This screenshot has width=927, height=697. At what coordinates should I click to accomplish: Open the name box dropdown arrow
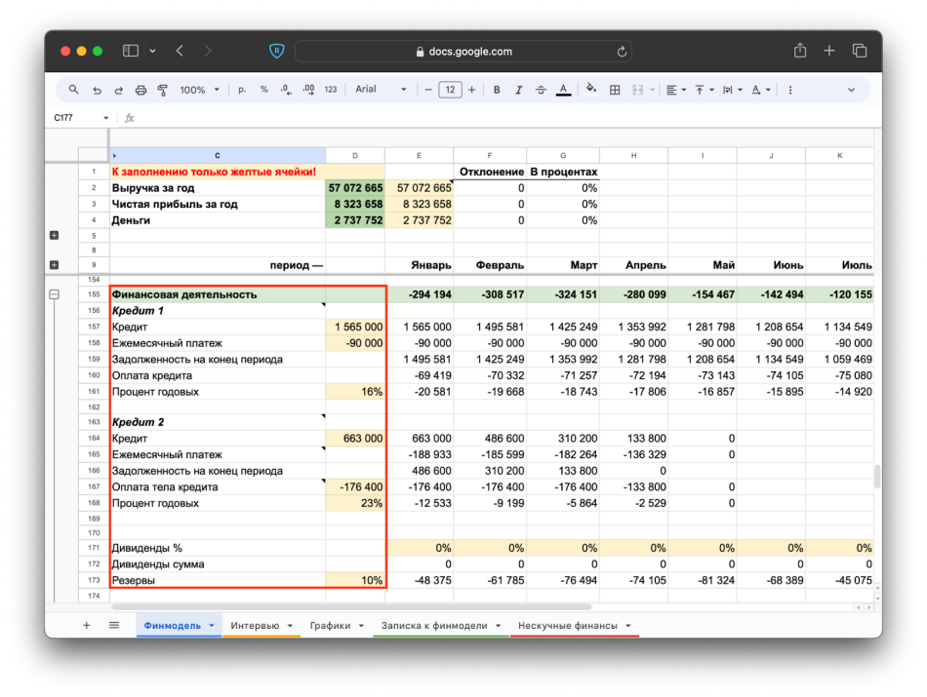[105, 118]
